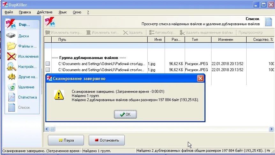Click status bar text Найдено 1 групп.
The image size is (275, 155).
[x=97, y=151]
